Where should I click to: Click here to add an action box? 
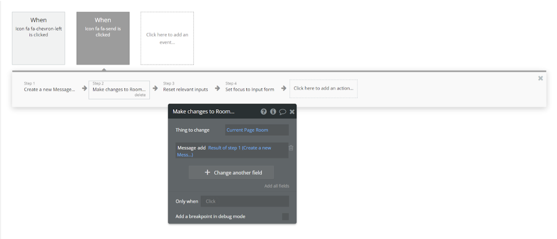point(324,88)
